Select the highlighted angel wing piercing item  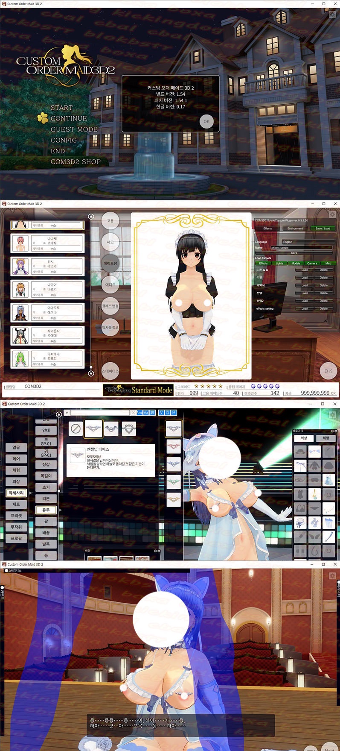[93, 428]
